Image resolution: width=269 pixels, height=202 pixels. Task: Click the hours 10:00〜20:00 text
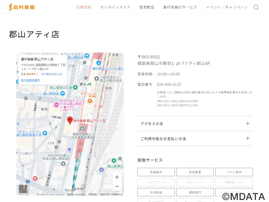(x=168, y=74)
